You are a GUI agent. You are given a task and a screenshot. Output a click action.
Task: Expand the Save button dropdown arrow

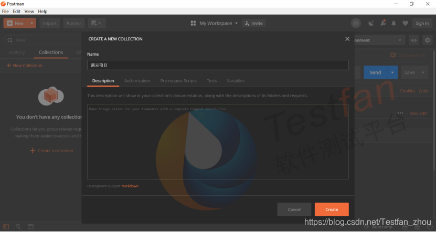[x=423, y=72]
